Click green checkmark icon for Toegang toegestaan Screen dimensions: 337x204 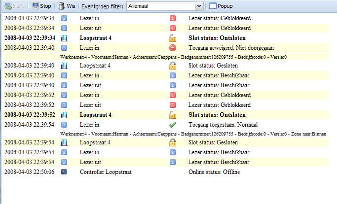173,125
